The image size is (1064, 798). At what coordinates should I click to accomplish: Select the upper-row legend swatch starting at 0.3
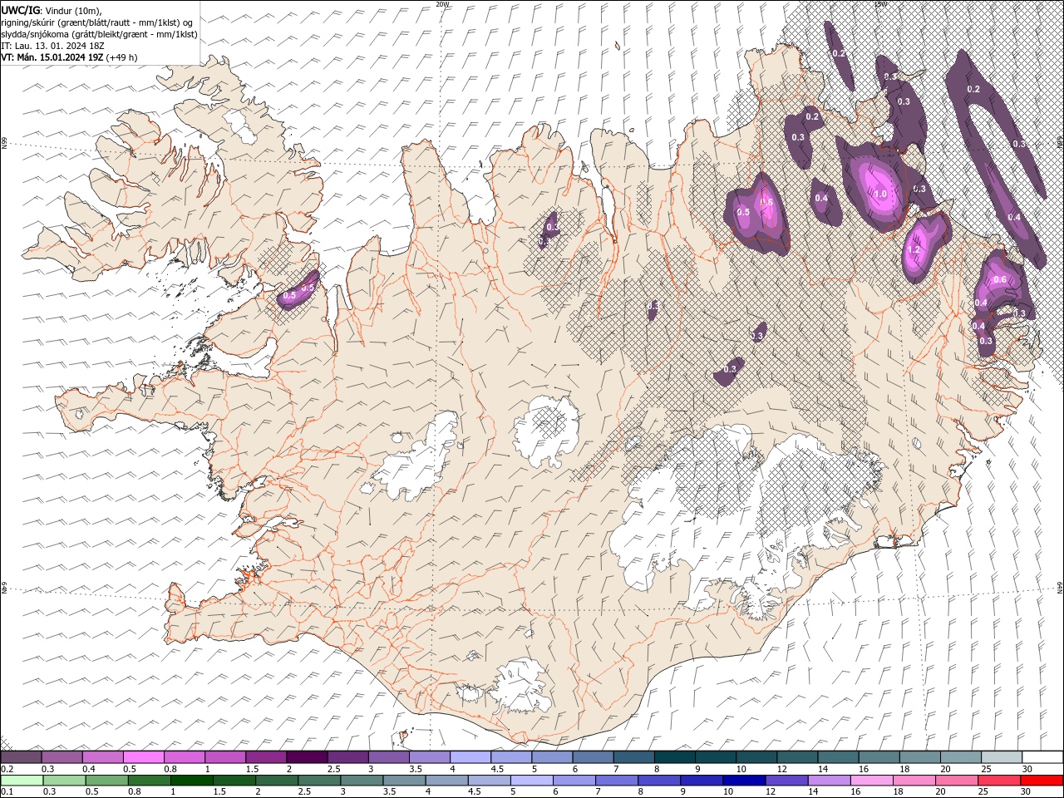[x=62, y=756]
